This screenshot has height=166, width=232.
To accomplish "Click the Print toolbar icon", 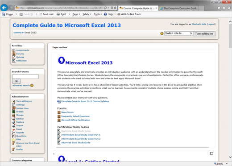I will pos(58,14).
